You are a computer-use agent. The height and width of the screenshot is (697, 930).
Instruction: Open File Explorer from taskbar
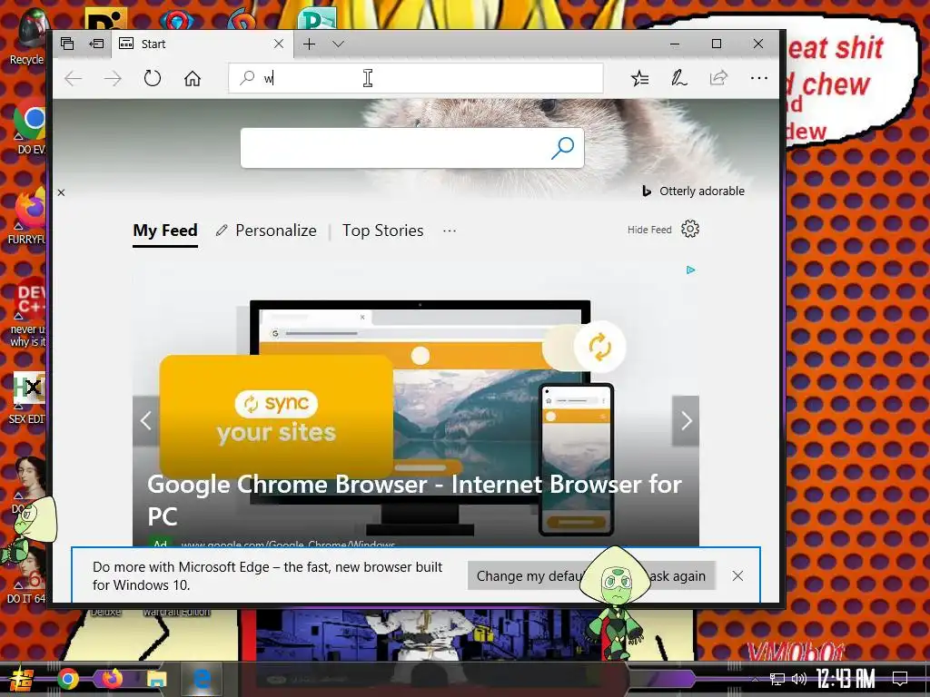[x=157, y=679]
